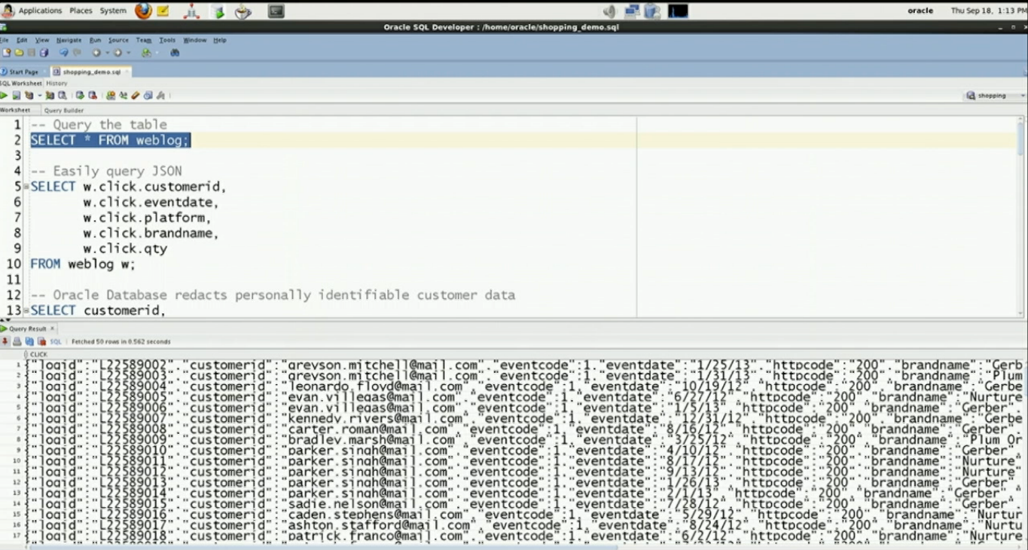Open the Navigate menu
Viewport: 1028px width, 550px height.
click(69, 40)
